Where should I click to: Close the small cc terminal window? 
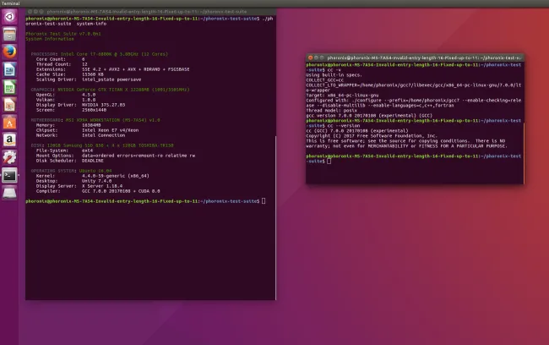[x=310, y=57]
